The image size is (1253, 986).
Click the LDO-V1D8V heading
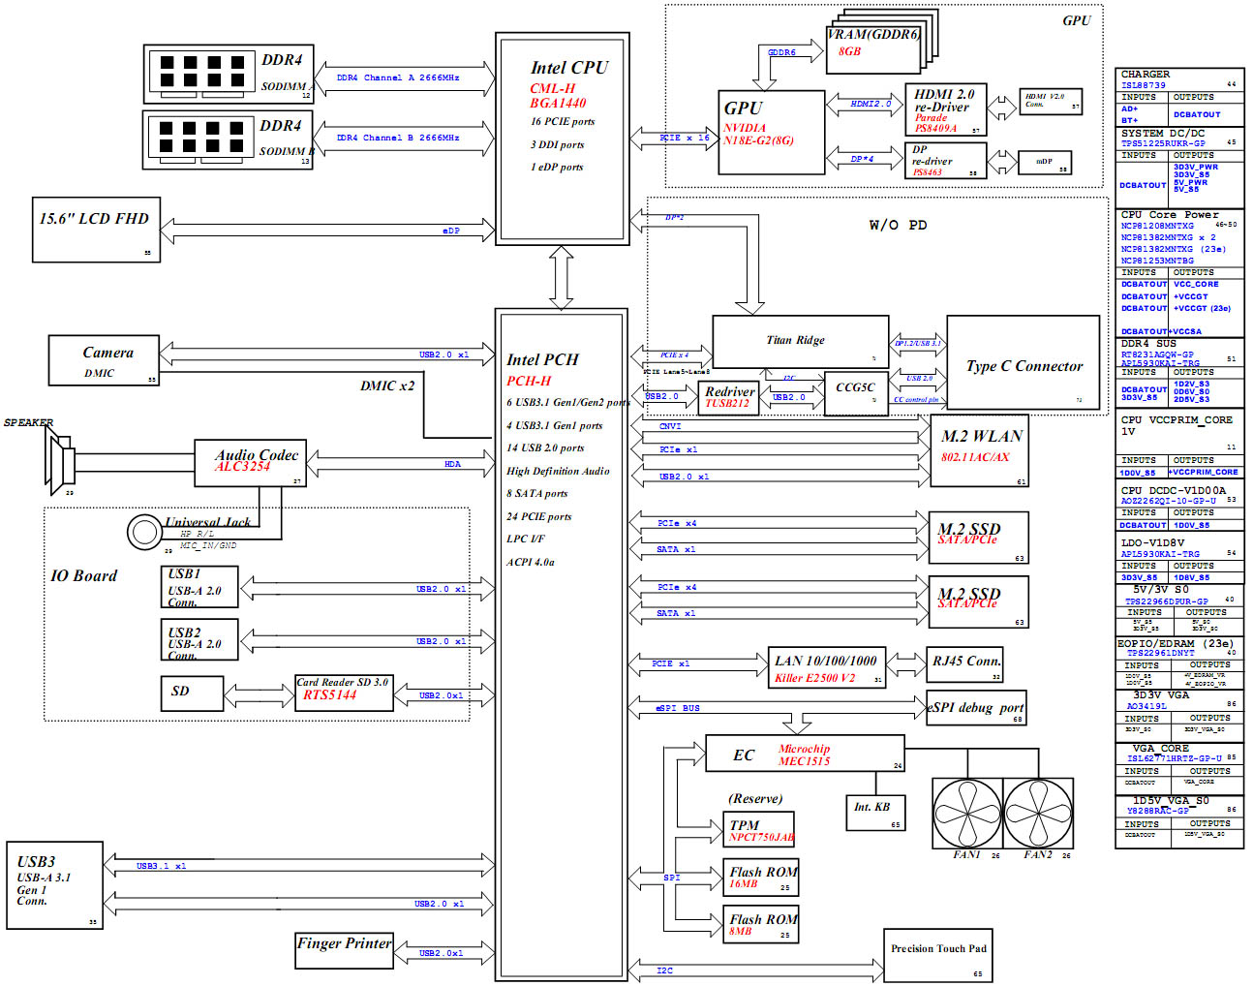coord(1152,542)
